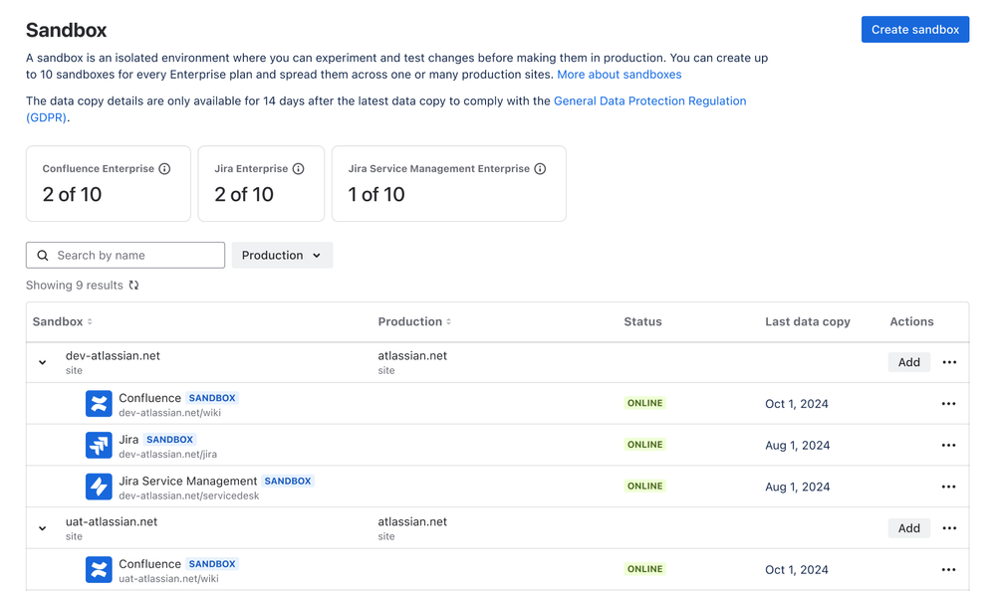Focus the Search by name field
The height and width of the screenshot is (591, 995).
click(x=135, y=256)
